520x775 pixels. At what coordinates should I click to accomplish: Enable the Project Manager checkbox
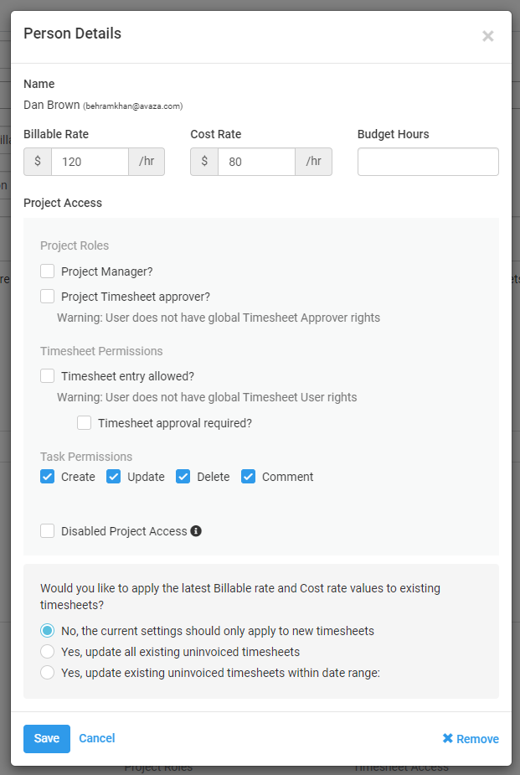click(48, 271)
